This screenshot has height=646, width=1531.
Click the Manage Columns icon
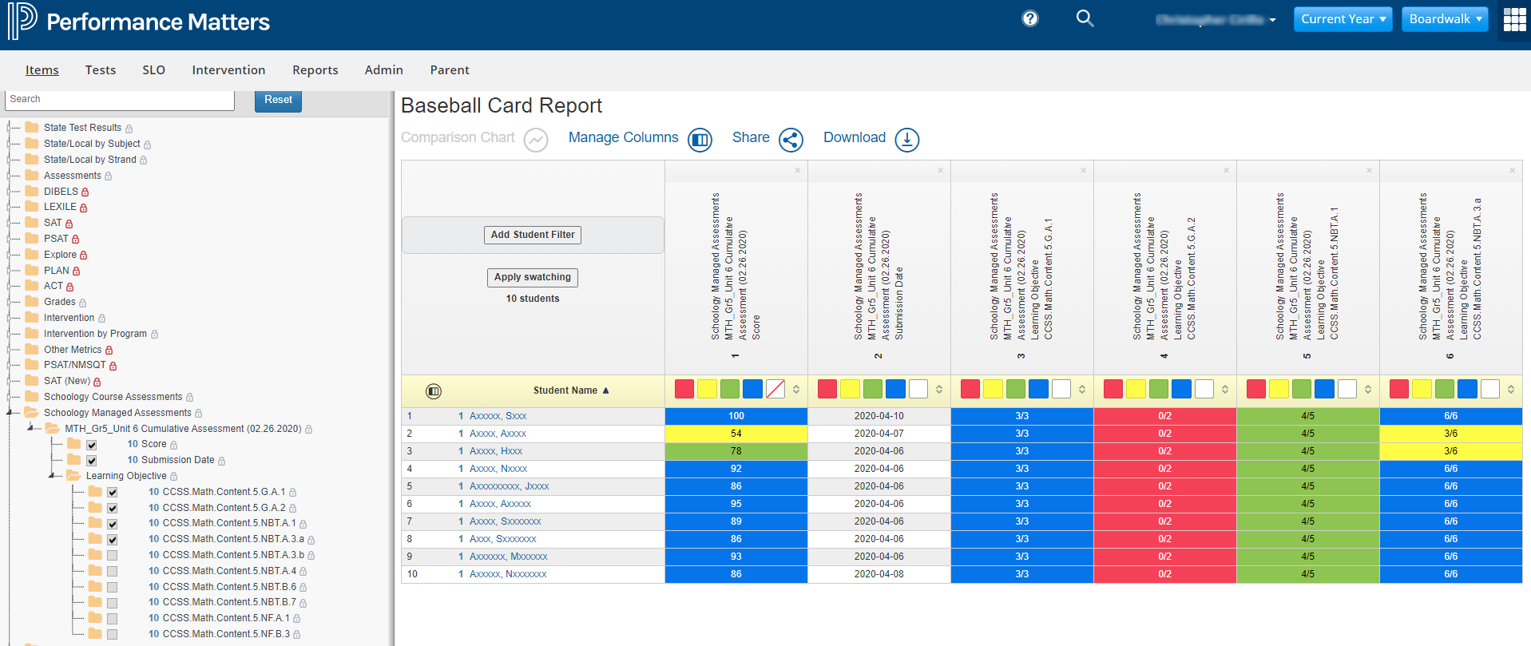click(x=700, y=140)
